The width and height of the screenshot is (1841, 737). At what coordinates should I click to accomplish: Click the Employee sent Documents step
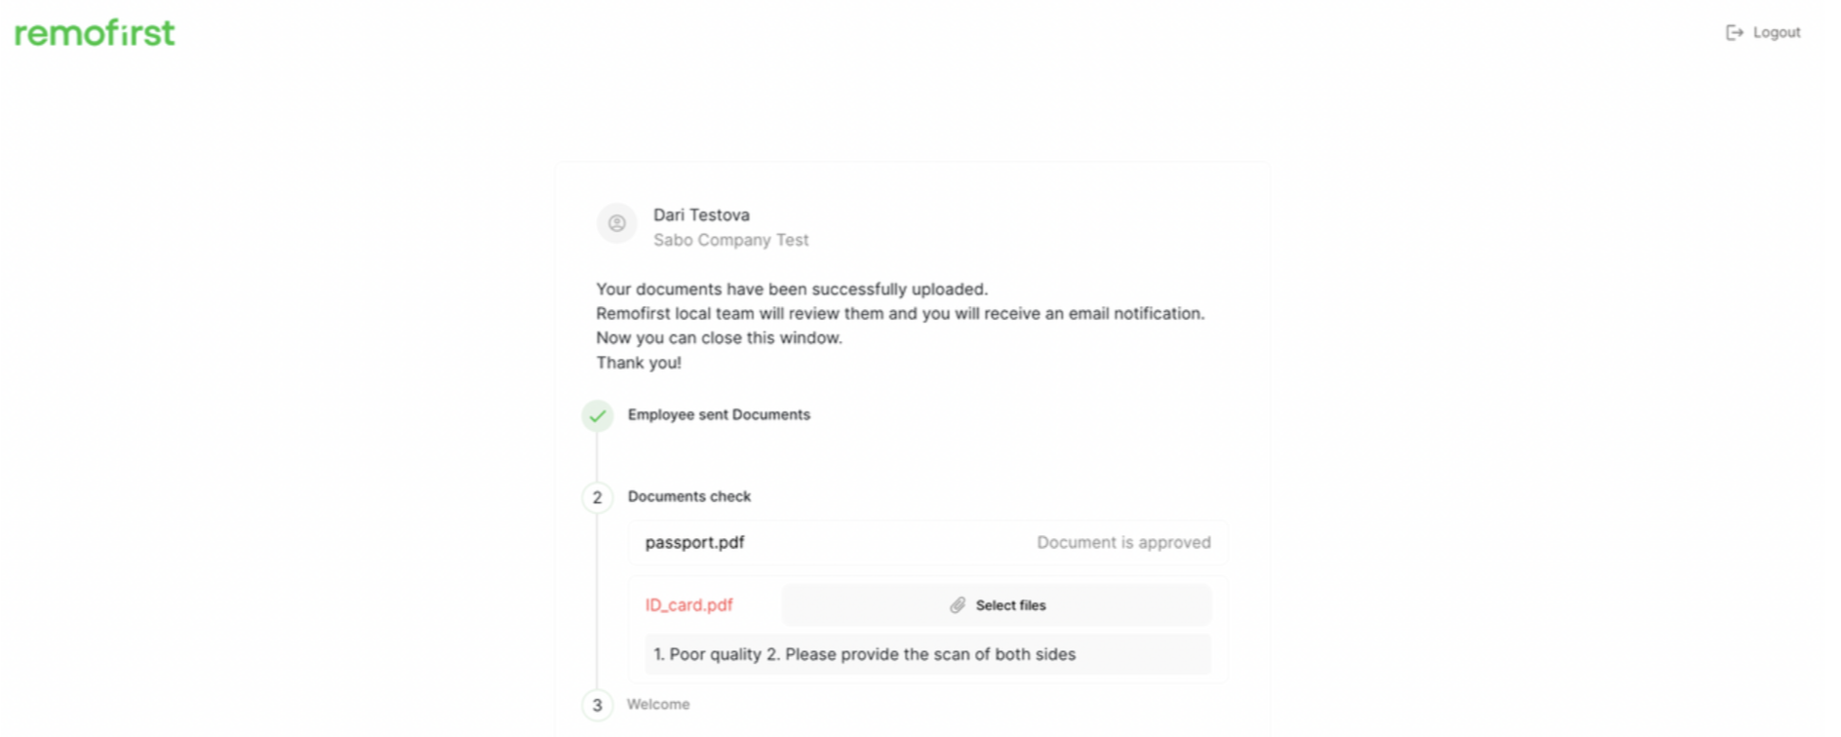pos(719,414)
